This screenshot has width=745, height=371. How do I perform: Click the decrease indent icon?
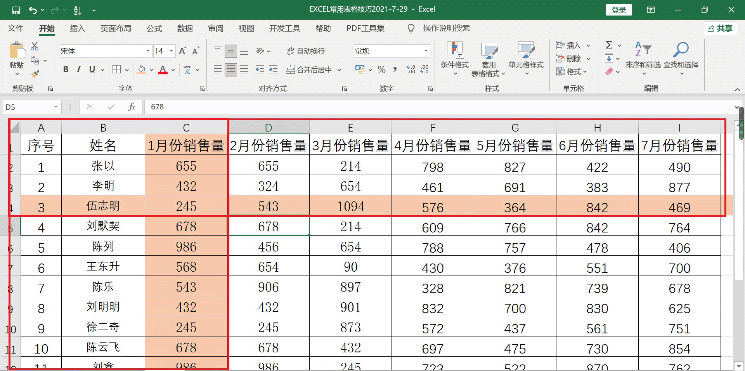(x=260, y=69)
